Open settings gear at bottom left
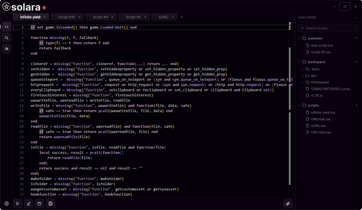Viewport: 362px width, 210px height. click(6, 204)
